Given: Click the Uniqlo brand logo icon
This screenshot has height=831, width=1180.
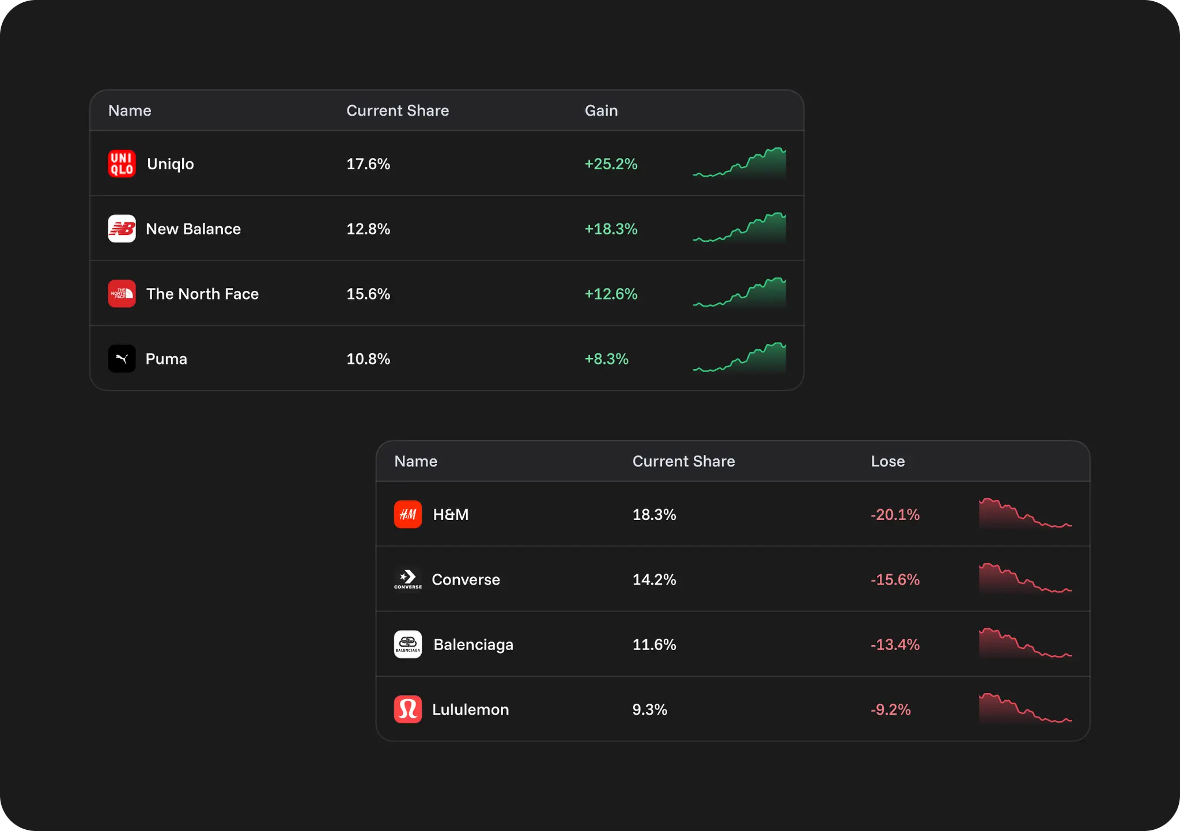Looking at the screenshot, I should click(x=122, y=164).
